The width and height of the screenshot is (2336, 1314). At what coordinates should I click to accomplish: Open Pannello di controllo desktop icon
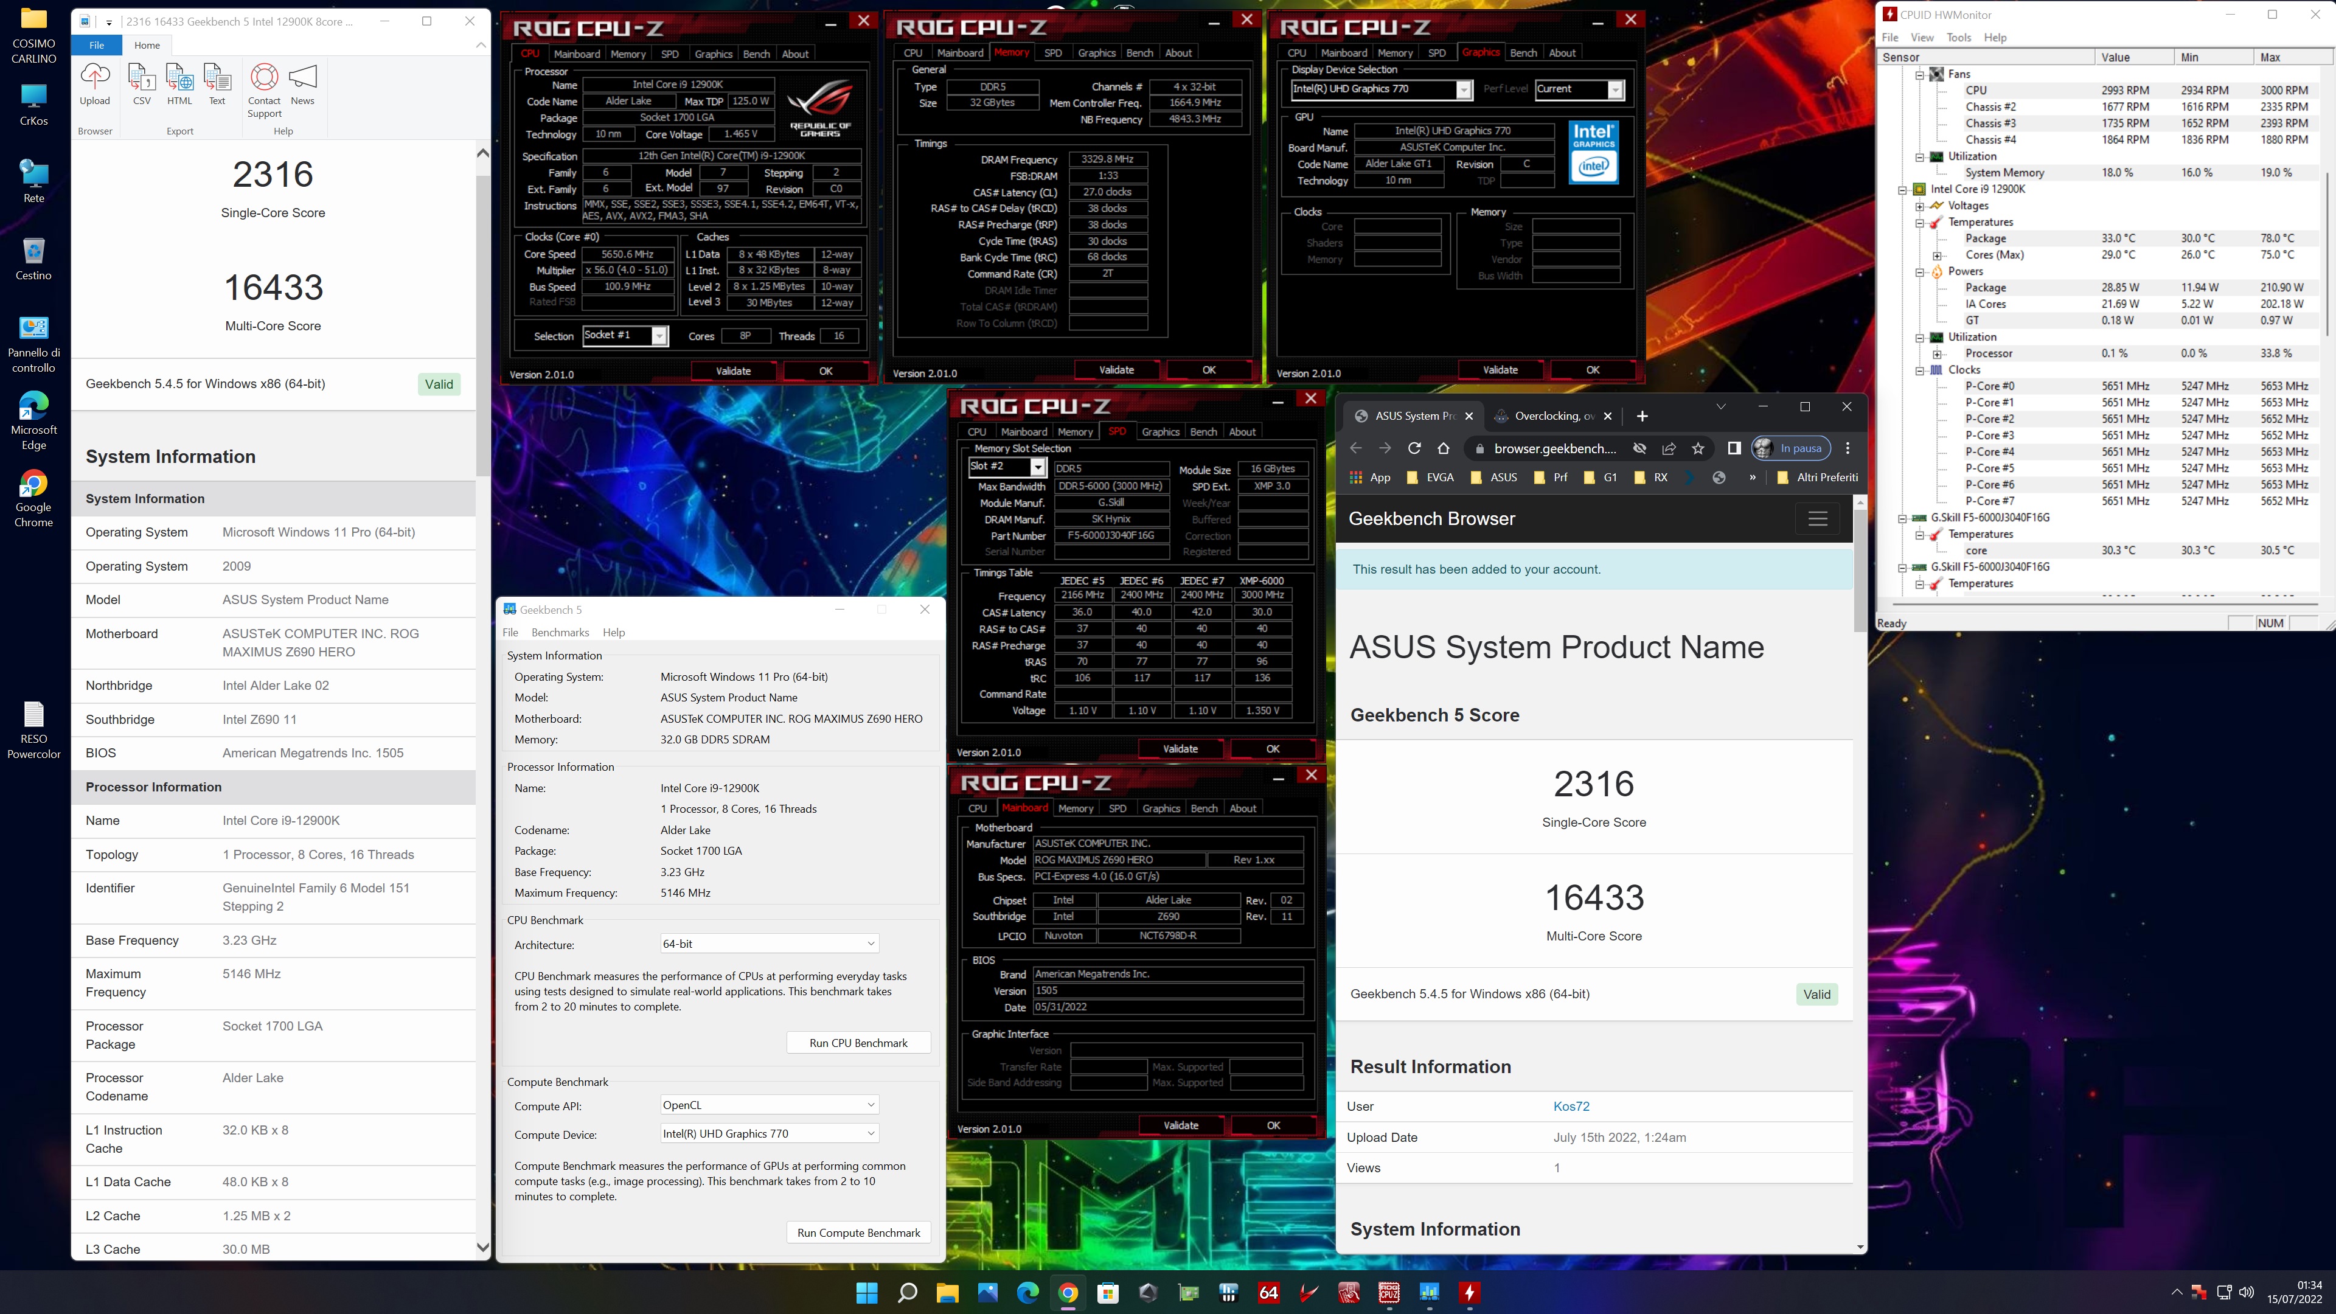[x=33, y=344]
